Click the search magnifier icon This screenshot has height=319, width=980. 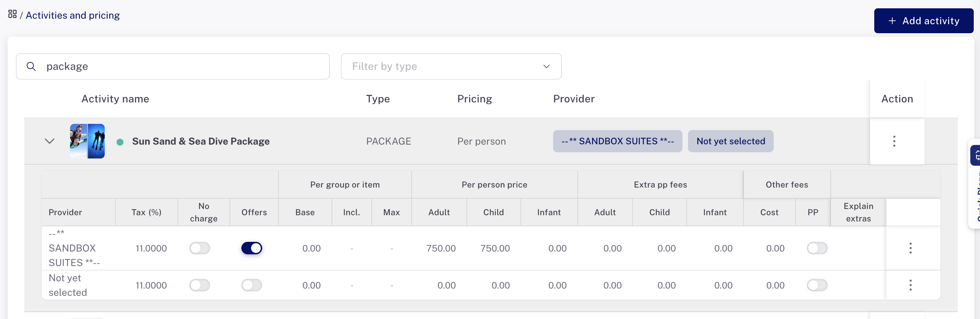pyautogui.click(x=31, y=66)
